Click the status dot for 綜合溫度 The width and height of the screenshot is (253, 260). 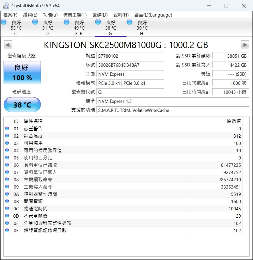7,136
